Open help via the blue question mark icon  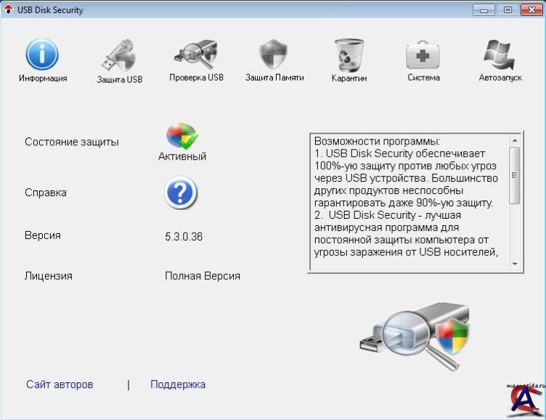(x=180, y=193)
